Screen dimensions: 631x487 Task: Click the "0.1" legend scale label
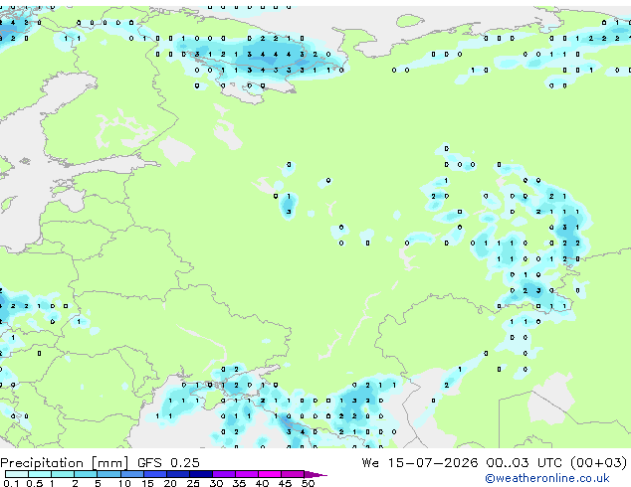[x=12, y=483]
